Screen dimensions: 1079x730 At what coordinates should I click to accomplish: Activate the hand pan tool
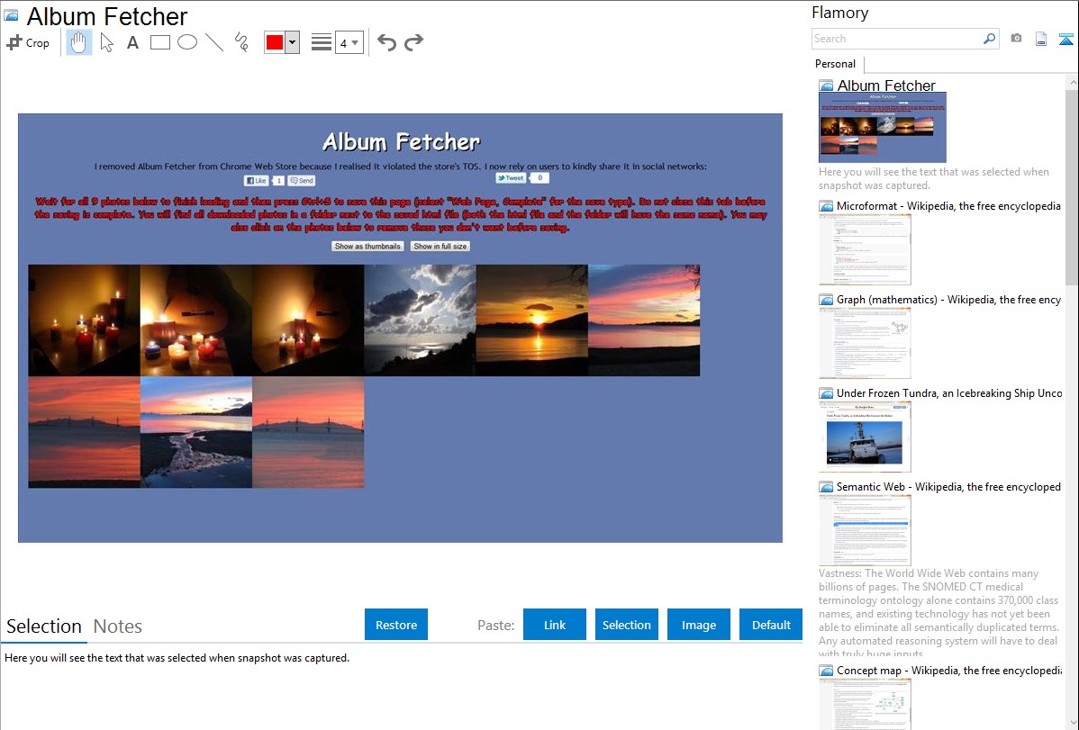click(79, 42)
